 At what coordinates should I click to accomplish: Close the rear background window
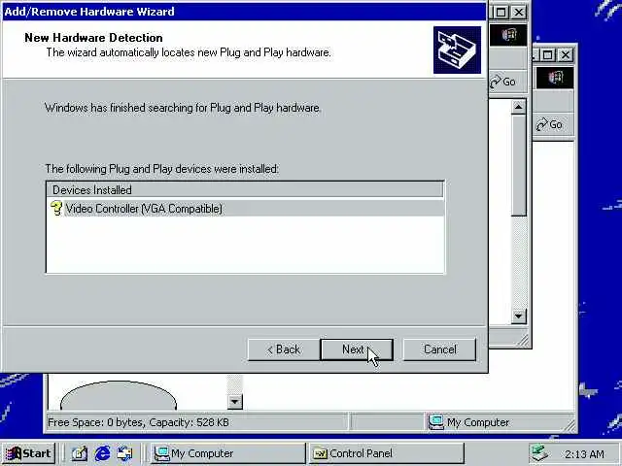[x=566, y=54]
